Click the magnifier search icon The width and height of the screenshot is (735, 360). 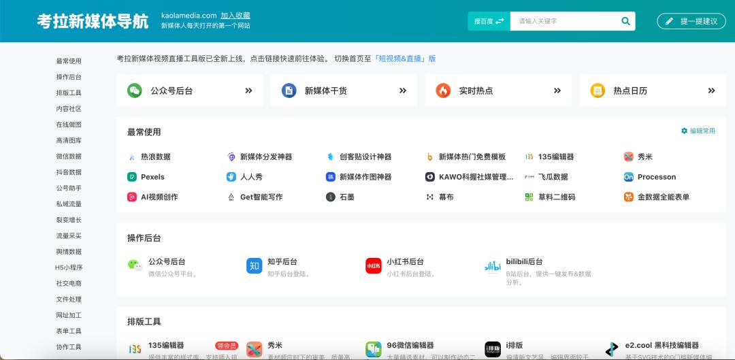pos(625,21)
